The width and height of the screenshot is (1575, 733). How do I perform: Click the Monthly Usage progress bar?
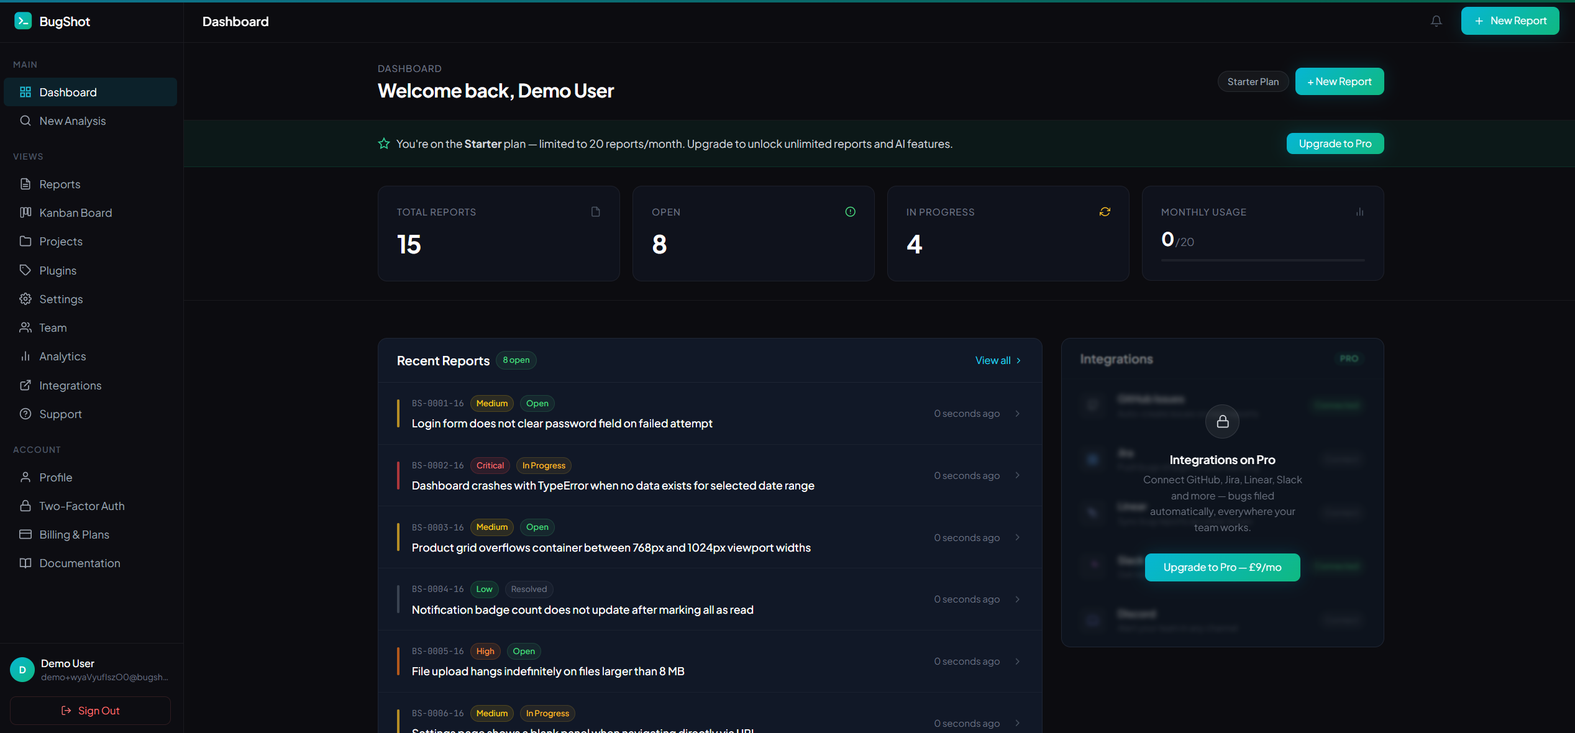click(1262, 260)
